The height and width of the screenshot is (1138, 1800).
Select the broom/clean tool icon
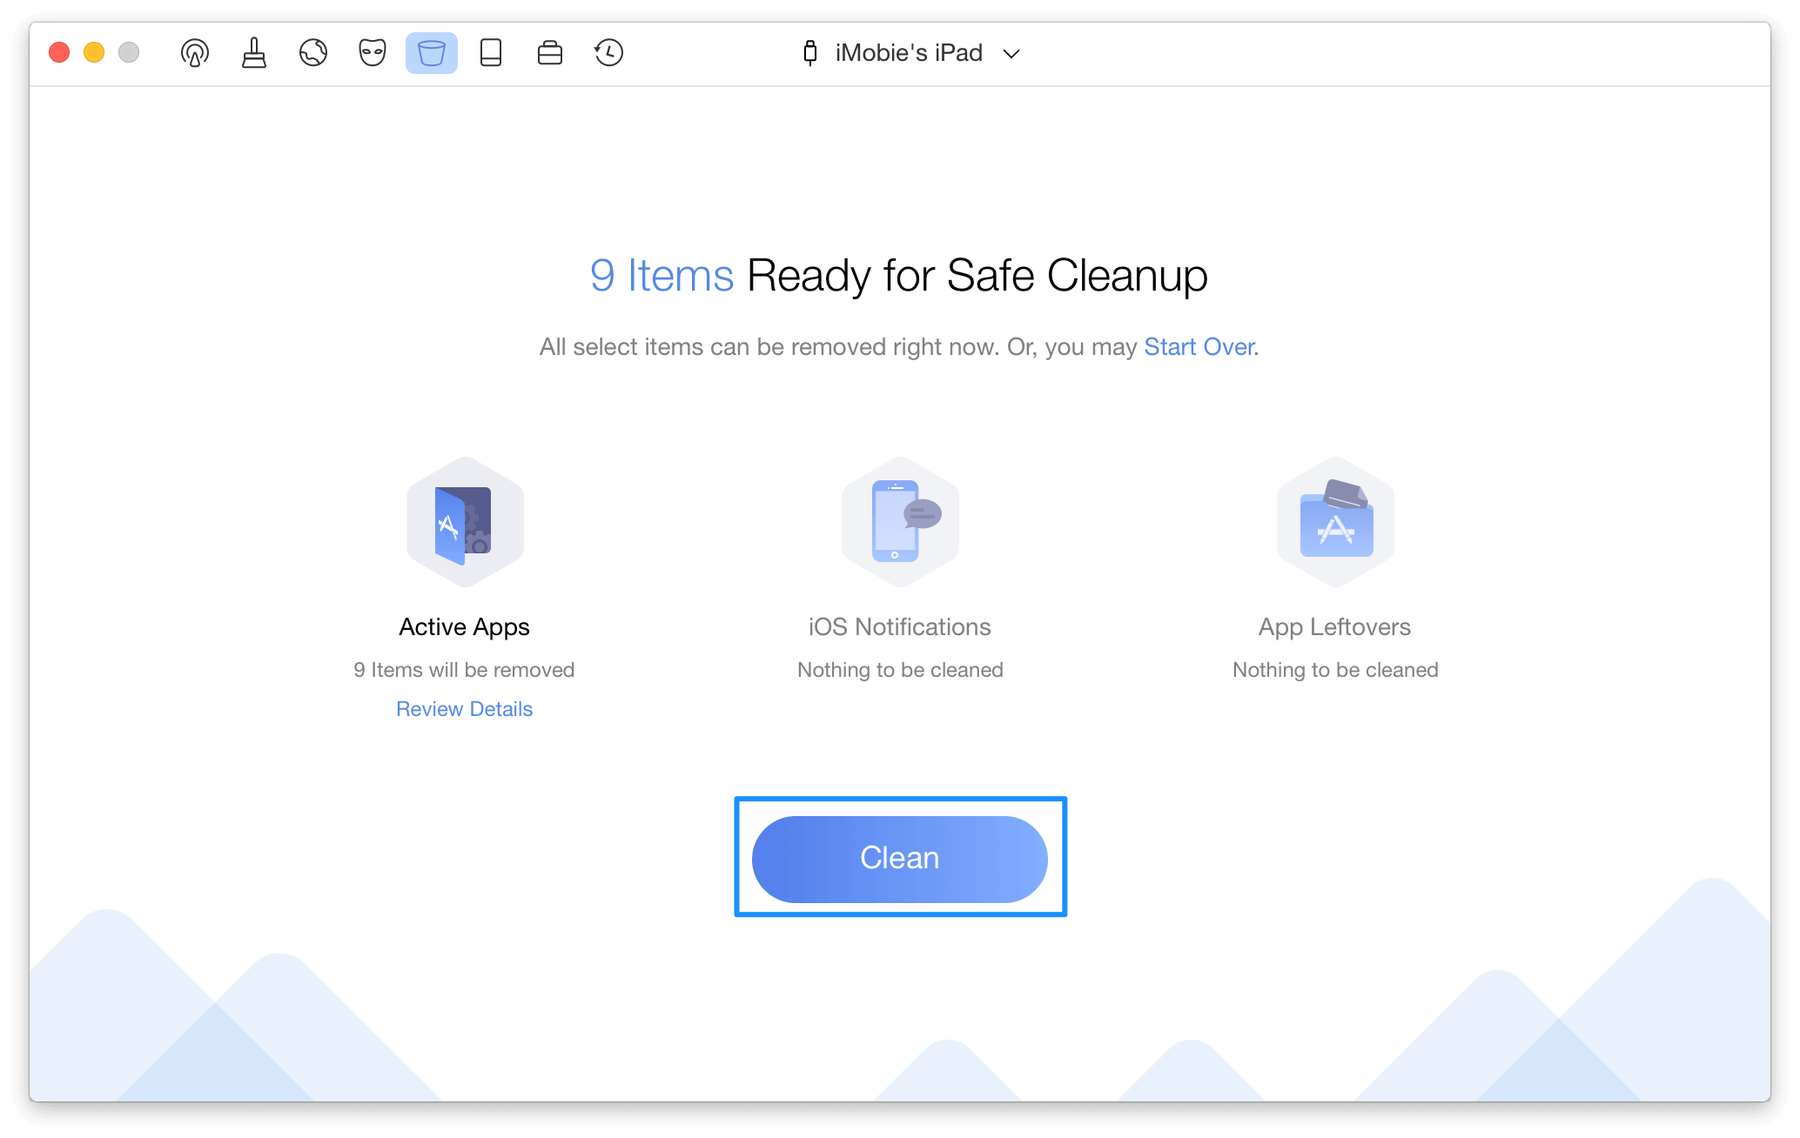pos(252,51)
